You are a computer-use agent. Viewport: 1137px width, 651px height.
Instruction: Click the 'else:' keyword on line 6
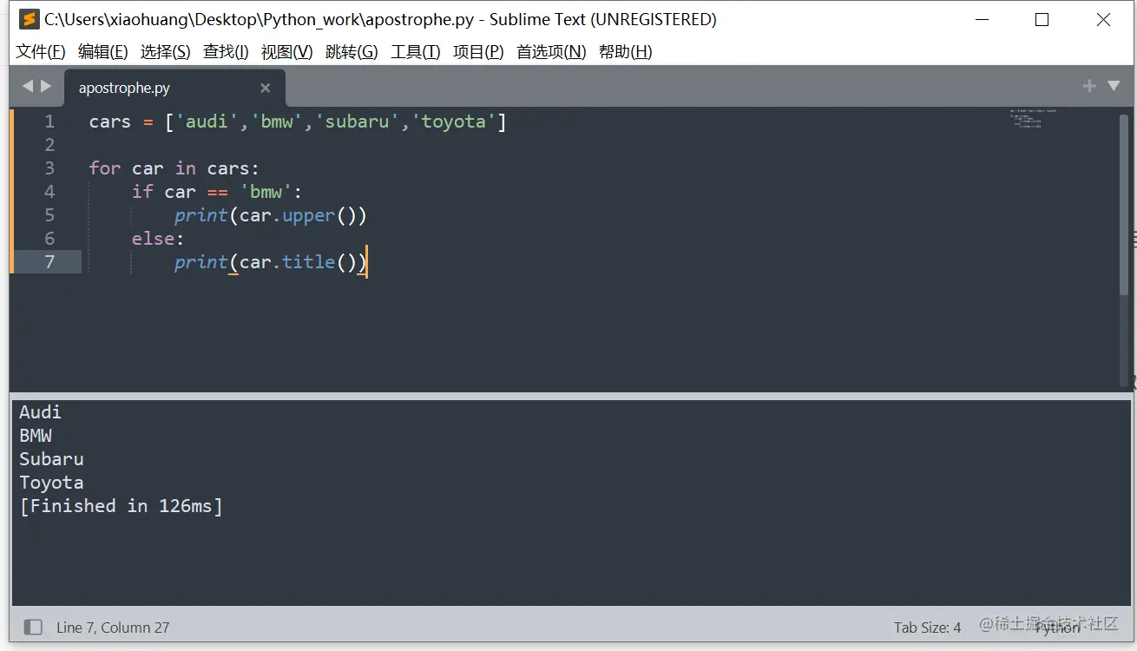pyautogui.click(x=158, y=239)
